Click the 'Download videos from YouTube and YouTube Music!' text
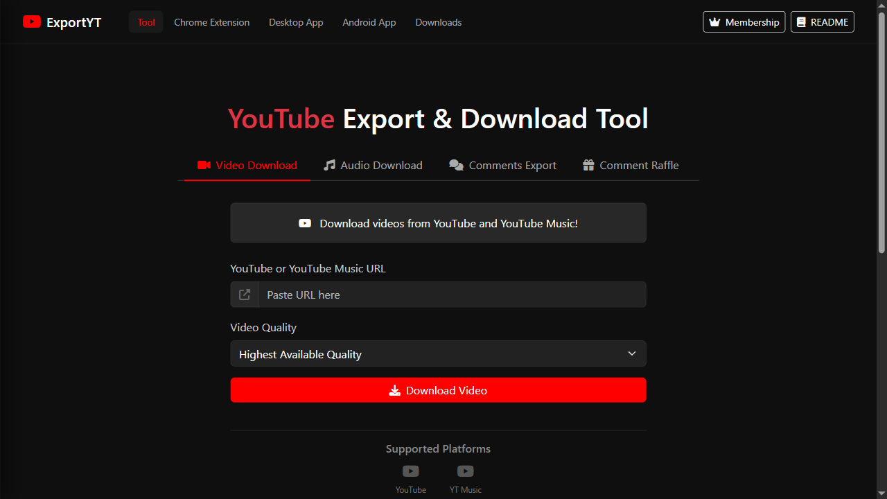This screenshot has height=499, width=887. (x=448, y=223)
